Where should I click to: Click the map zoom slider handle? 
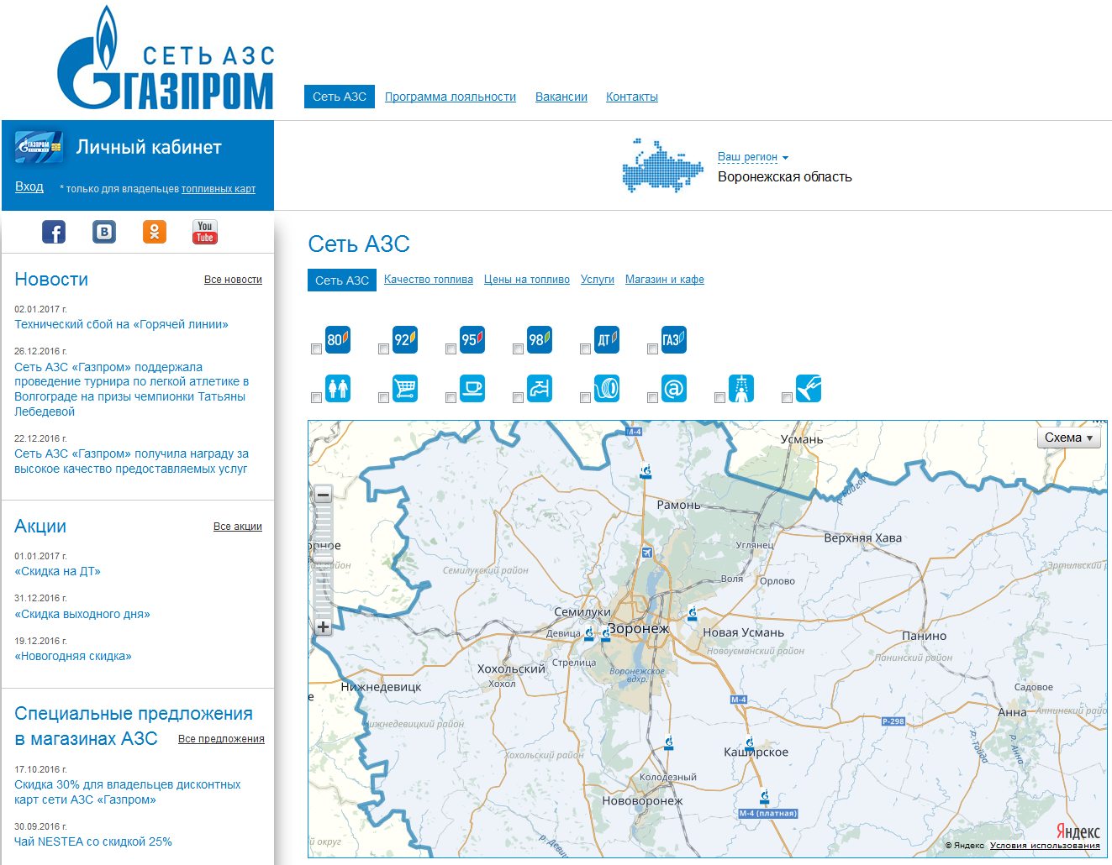pyautogui.click(x=323, y=558)
